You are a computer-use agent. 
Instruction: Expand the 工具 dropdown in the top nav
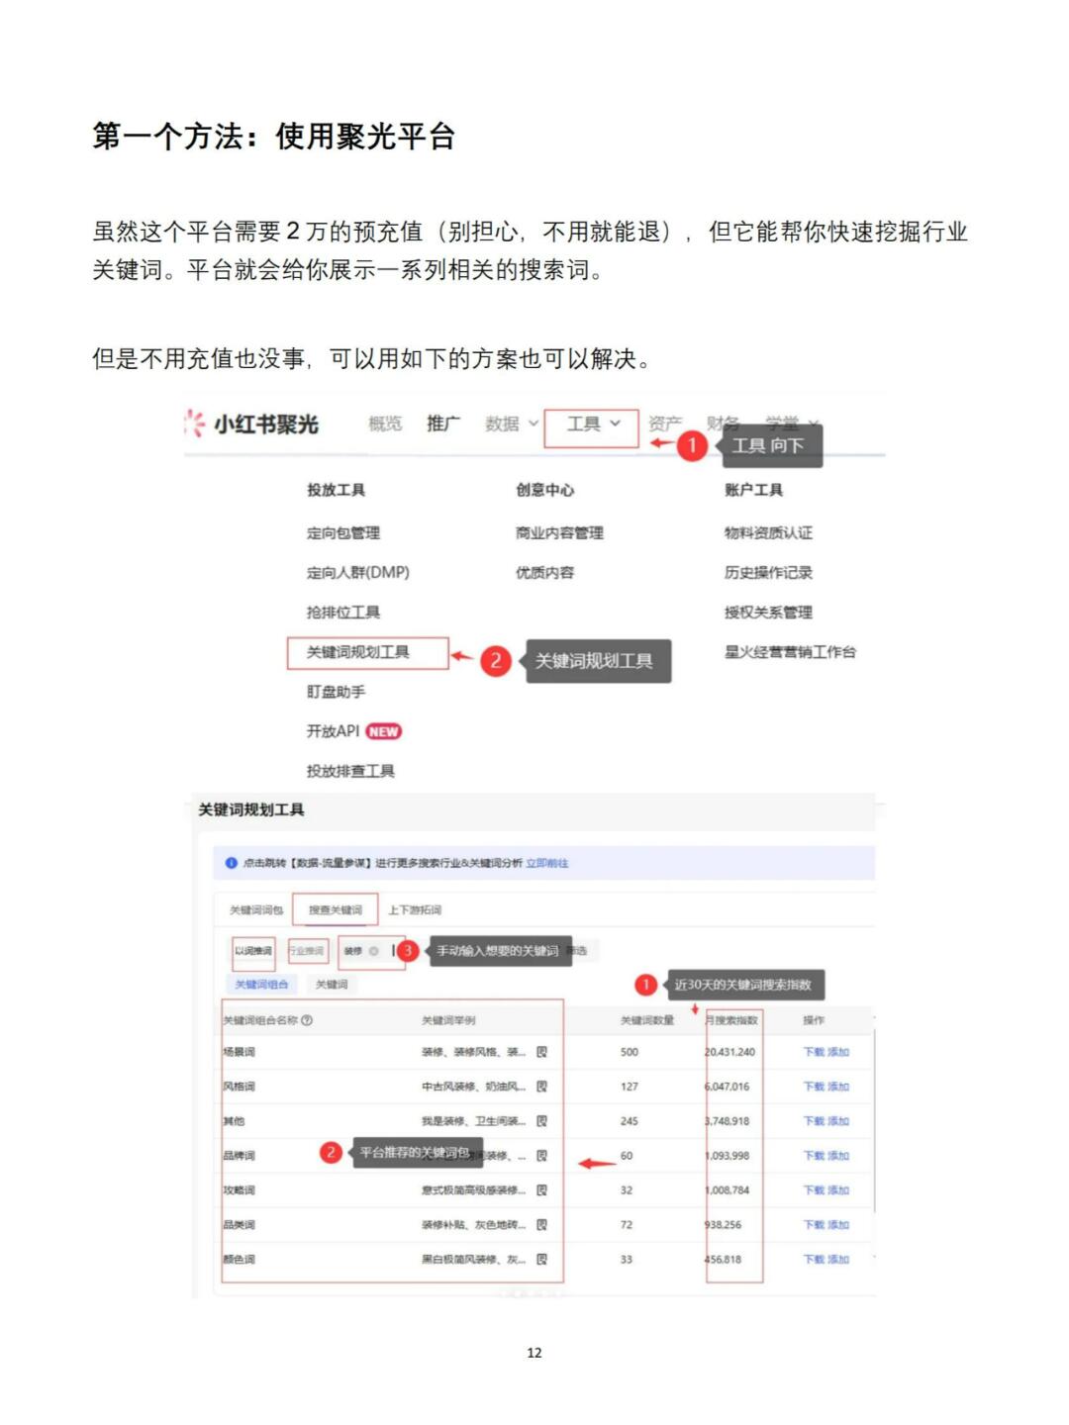[592, 424]
